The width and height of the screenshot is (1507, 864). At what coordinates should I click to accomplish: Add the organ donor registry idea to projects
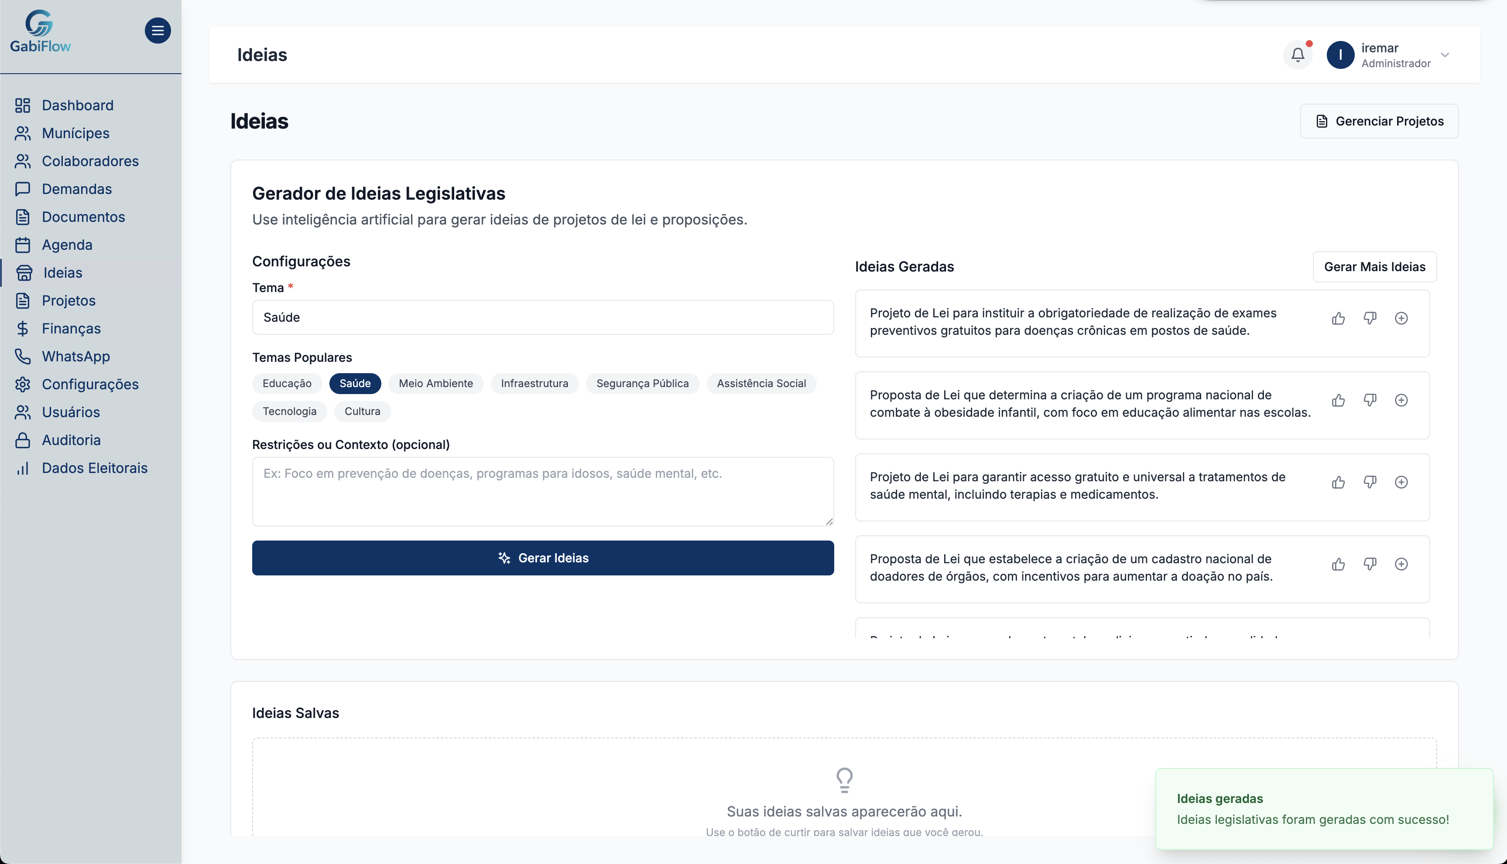click(x=1402, y=564)
